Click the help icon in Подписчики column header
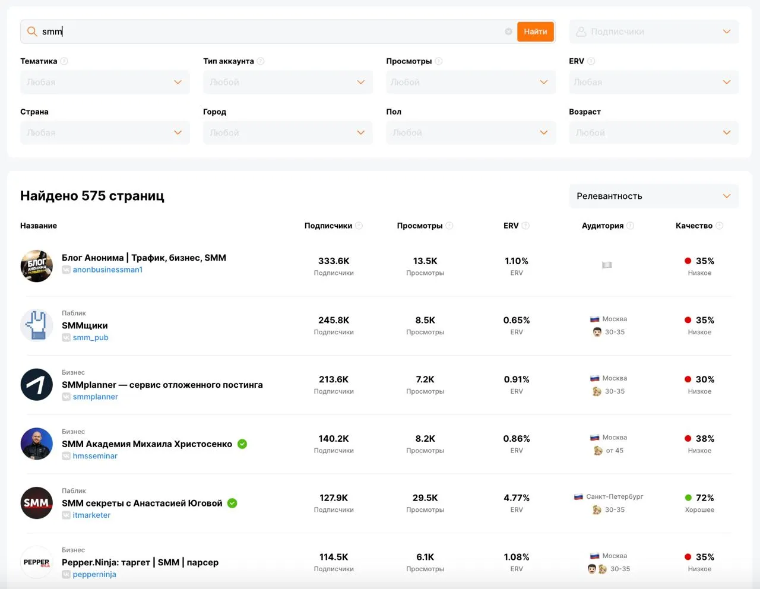The width and height of the screenshot is (760, 589). (x=359, y=226)
